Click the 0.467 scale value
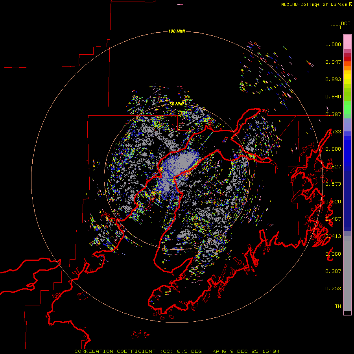The image size is (354, 354). pyautogui.click(x=333, y=219)
